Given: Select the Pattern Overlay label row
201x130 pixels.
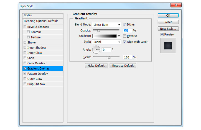Looking at the screenshot, I should (43, 73).
